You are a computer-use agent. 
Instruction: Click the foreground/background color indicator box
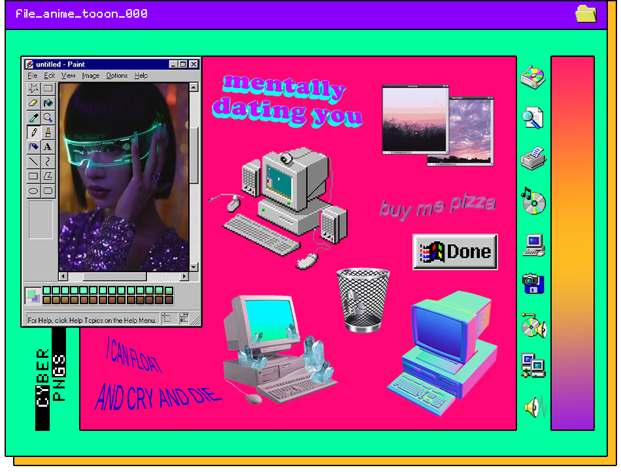pos(33,296)
